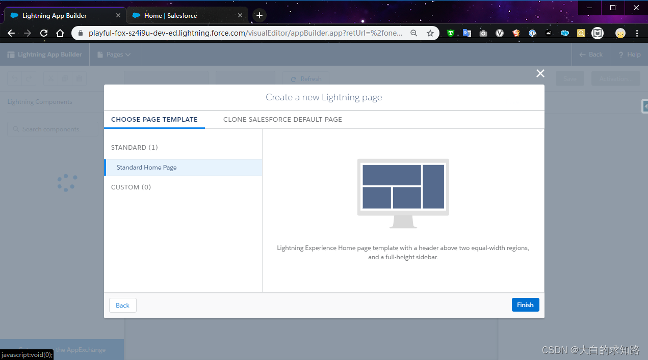Screen dimensions: 648x360
Task: Click the Undo icon in the builder toolbar
Action: 15,79
